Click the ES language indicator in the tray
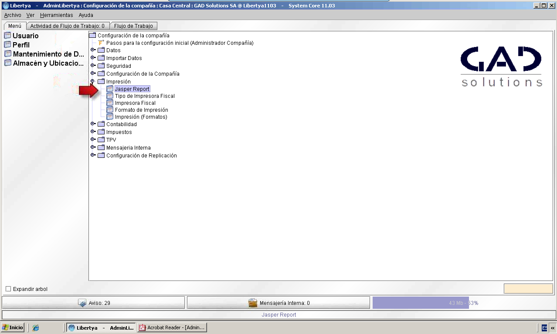Image resolution: width=557 pixels, height=334 pixels. coord(545,327)
